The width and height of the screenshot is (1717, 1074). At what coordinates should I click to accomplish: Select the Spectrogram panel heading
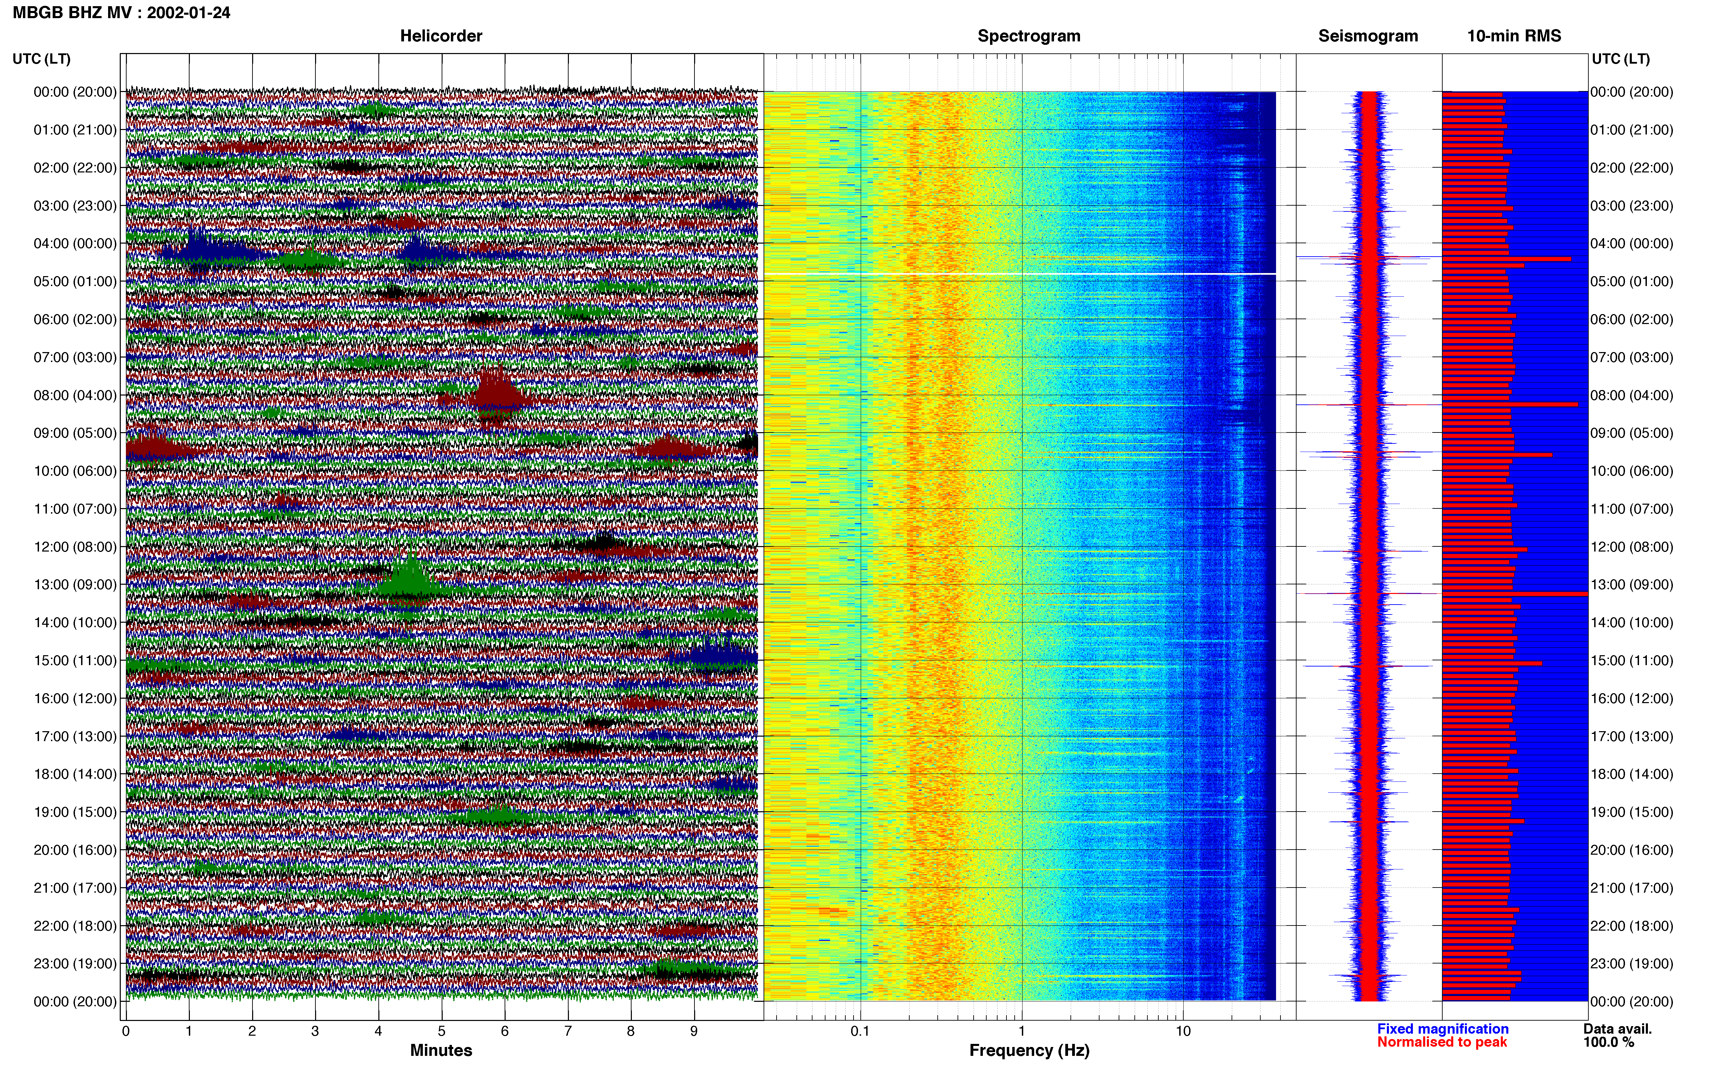pyautogui.click(x=1029, y=36)
